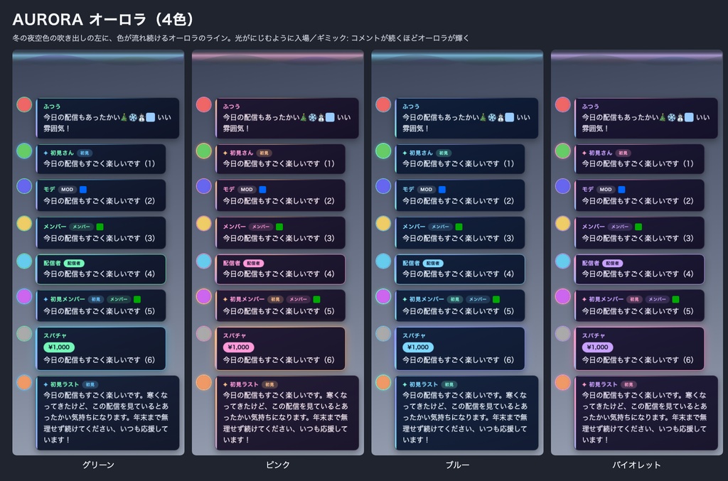Click the red ふつう avatar in the グリーン column

click(24, 104)
